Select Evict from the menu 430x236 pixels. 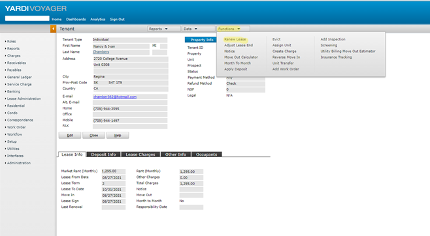click(x=276, y=39)
